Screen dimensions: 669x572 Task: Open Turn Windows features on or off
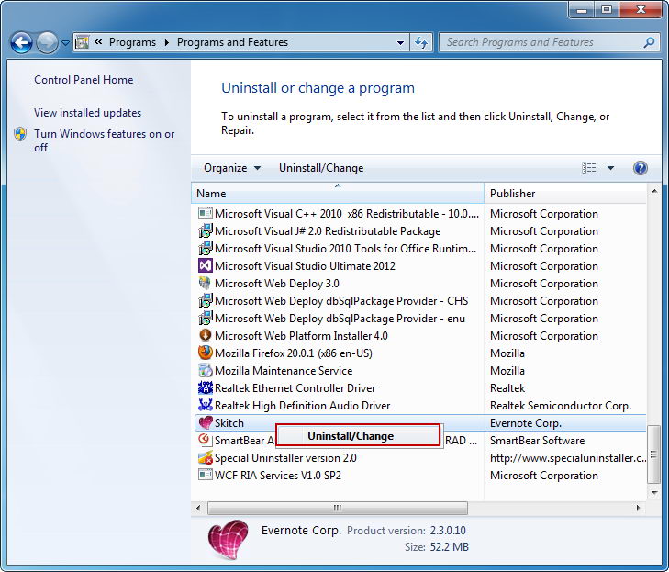pos(104,140)
